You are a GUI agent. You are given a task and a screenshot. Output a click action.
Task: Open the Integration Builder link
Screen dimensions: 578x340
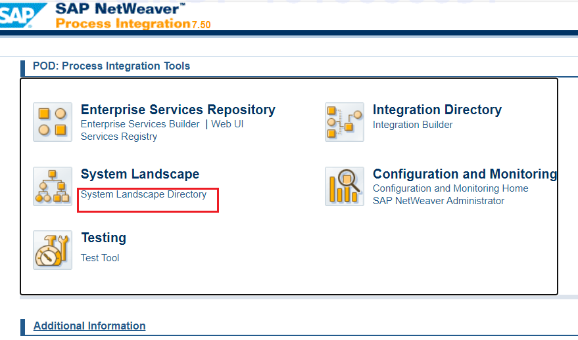point(412,125)
